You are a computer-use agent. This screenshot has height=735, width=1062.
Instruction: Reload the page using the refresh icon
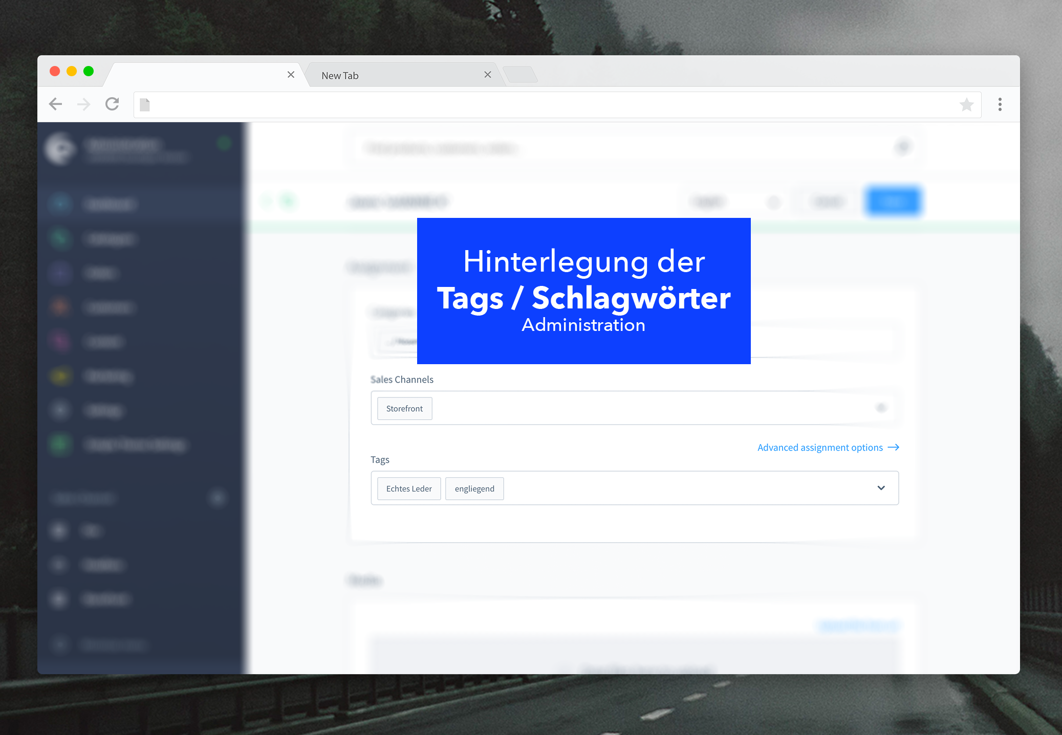click(112, 104)
